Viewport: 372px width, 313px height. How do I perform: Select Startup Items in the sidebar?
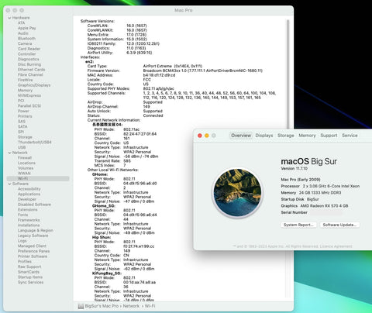(30, 277)
